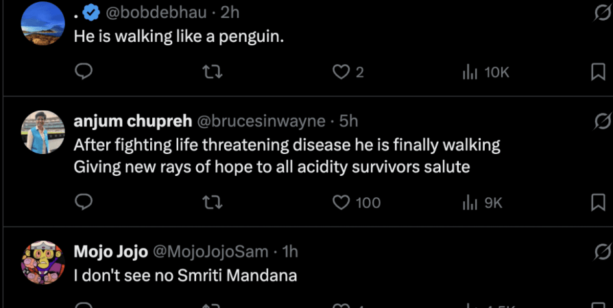
Task: Open Mojo Jojo's monkey avatar
Action: coord(43,262)
